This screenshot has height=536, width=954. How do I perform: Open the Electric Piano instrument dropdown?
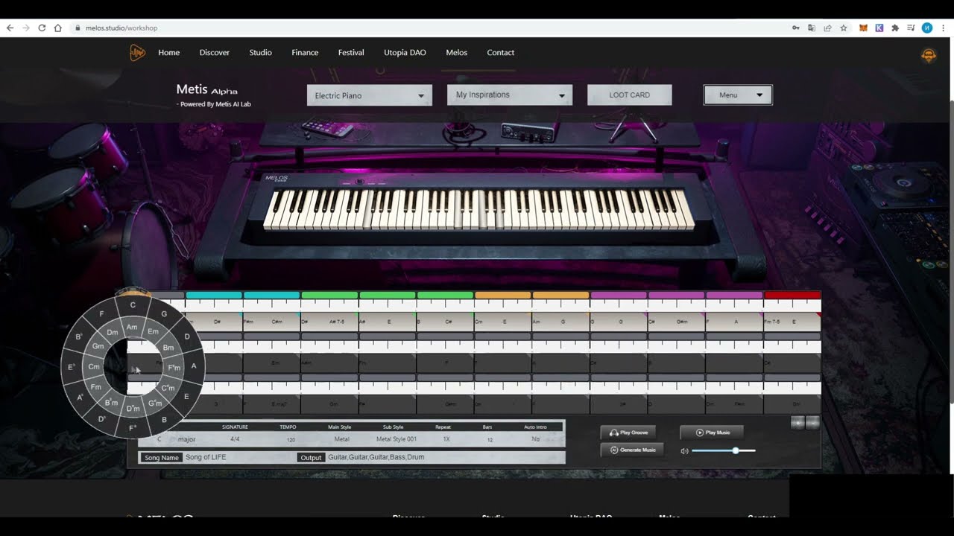369,95
